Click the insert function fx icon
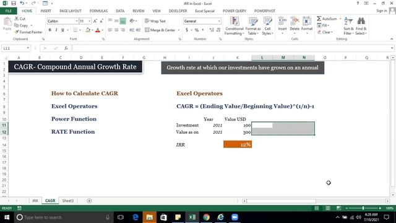Image resolution: width=396 pixels, height=223 pixels. (66, 48)
